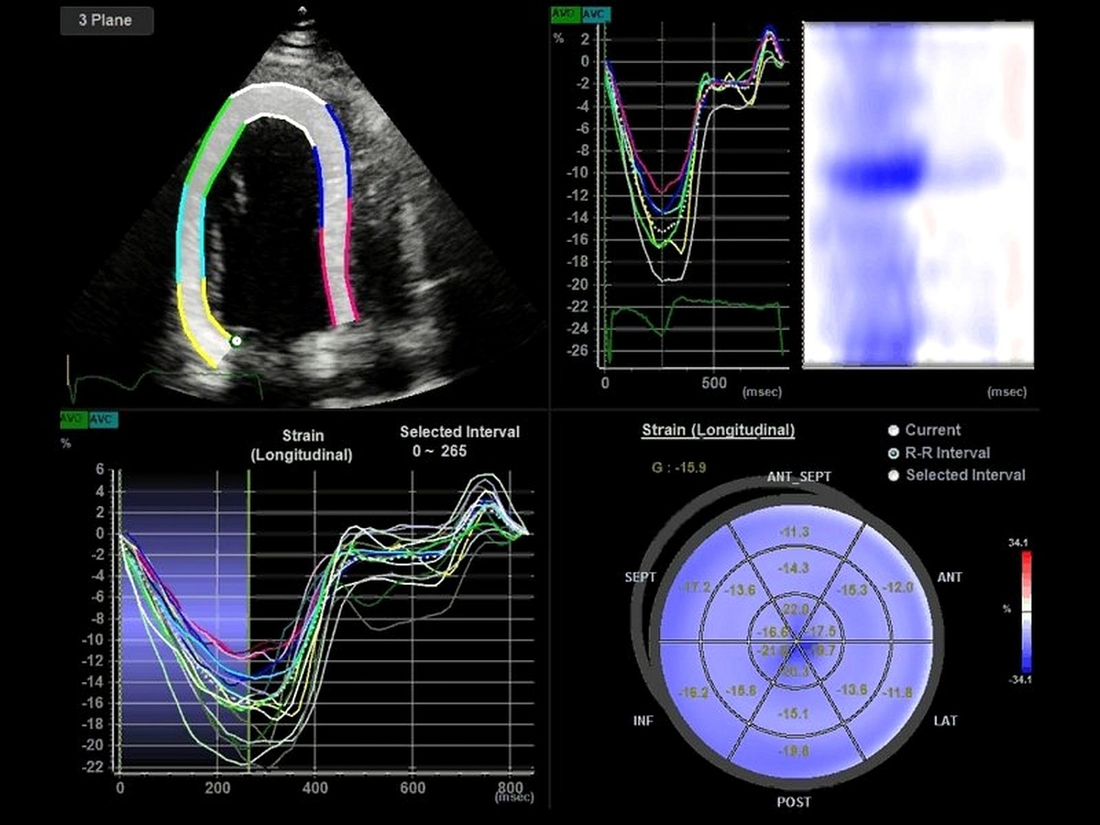Select the R-R Interval radio option
The width and height of the screenshot is (1100, 825).
pos(893,453)
